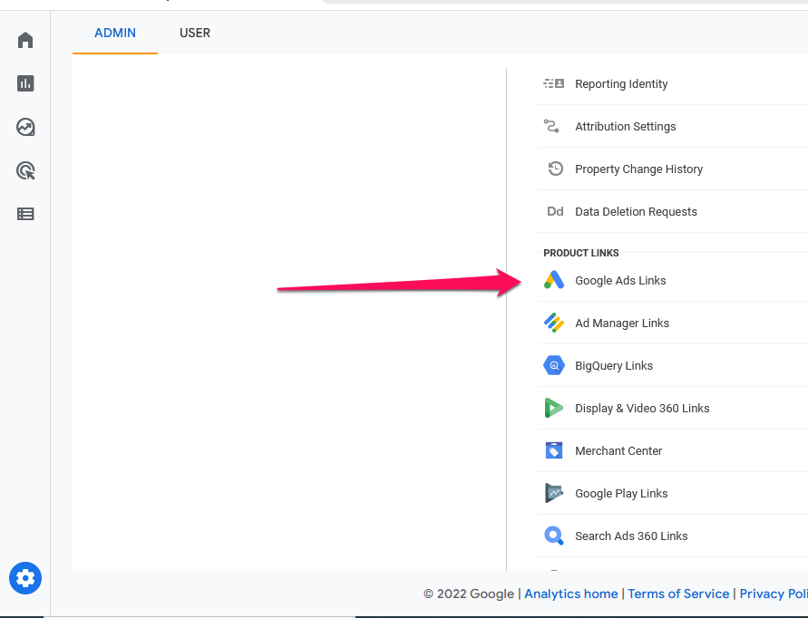Click the Admin gear icon
The height and width of the screenshot is (618, 808).
click(25, 577)
